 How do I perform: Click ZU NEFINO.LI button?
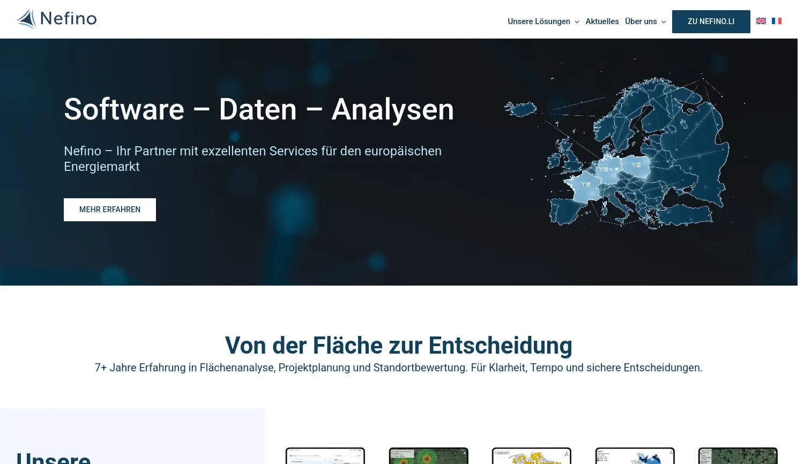(711, 21)
